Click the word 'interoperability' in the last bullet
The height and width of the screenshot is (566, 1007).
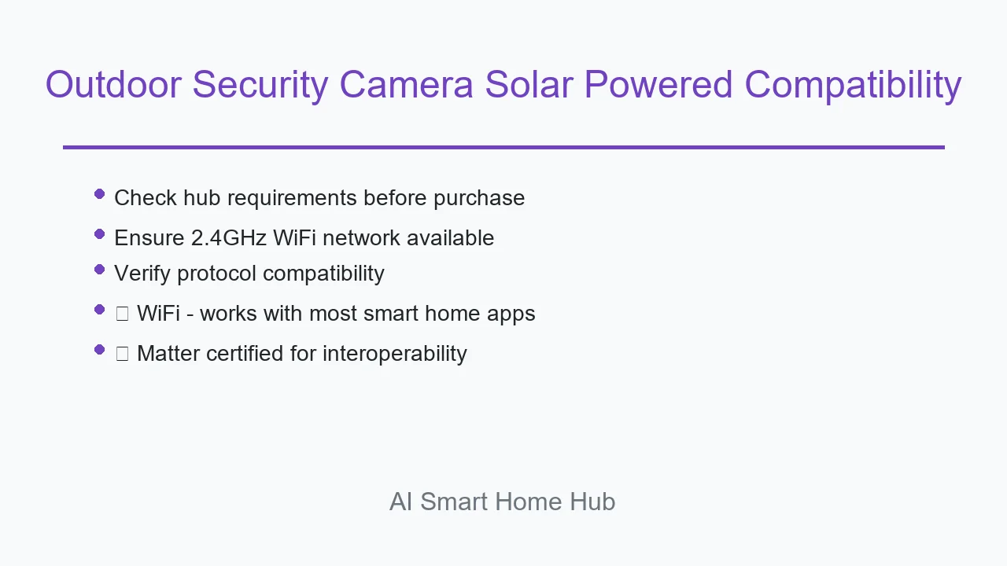point(395,354)
